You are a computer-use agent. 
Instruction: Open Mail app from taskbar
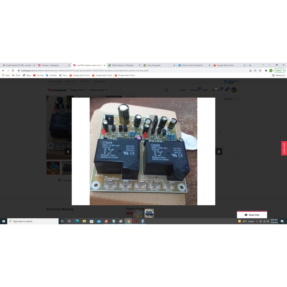[x=99, y=221]
